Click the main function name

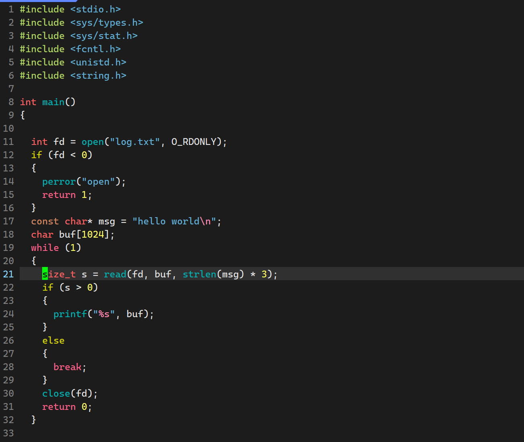[53, 102]
